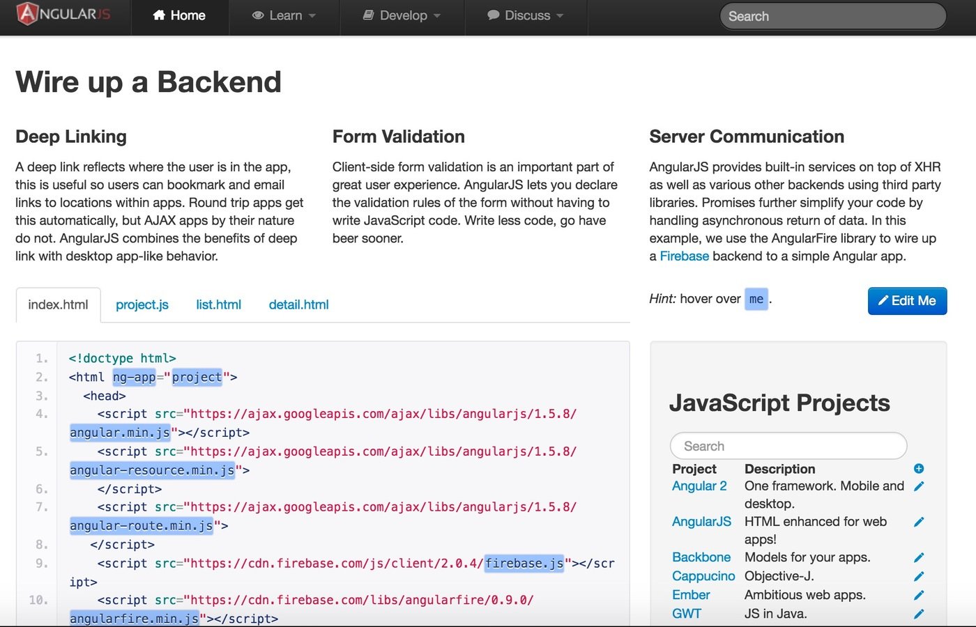This screenshot has height=627, width=976.
Task: Click 'Objective-J.' description text
Action: click(x=779, y=576)
